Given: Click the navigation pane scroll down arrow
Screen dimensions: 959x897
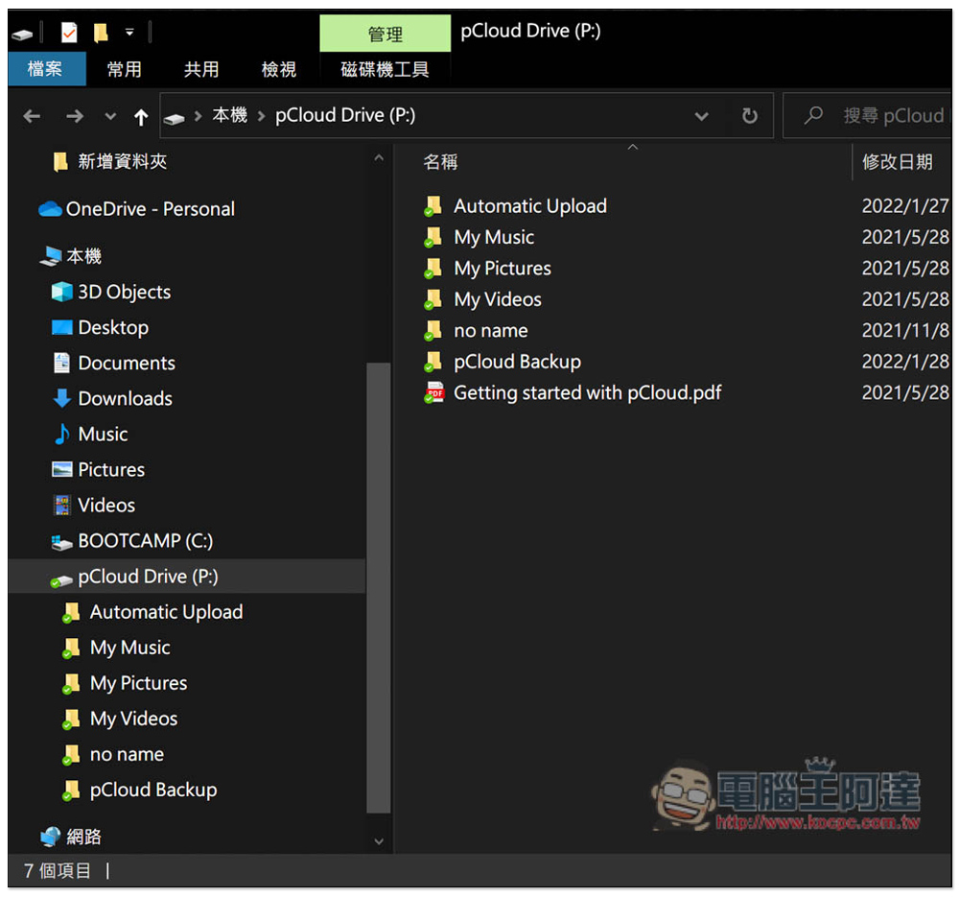Looking at the screenshot, I should (379, 841).
